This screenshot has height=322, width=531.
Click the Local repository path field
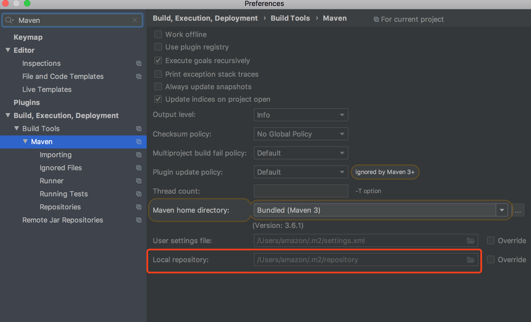366,259
